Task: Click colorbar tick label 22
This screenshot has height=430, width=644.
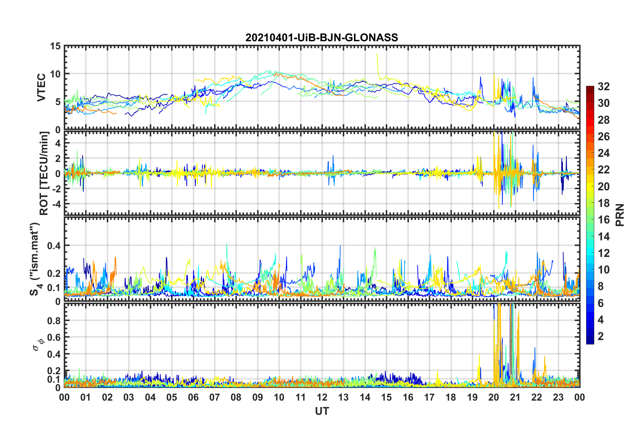Action: point(603,170)
